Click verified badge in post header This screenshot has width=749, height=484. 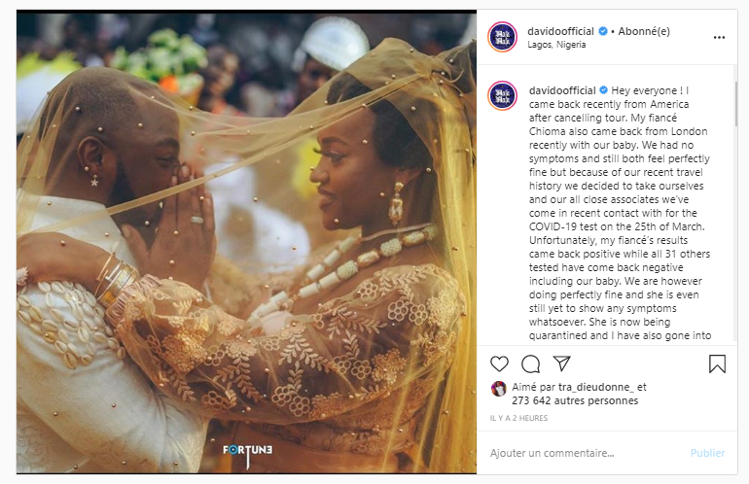(603, 31)
